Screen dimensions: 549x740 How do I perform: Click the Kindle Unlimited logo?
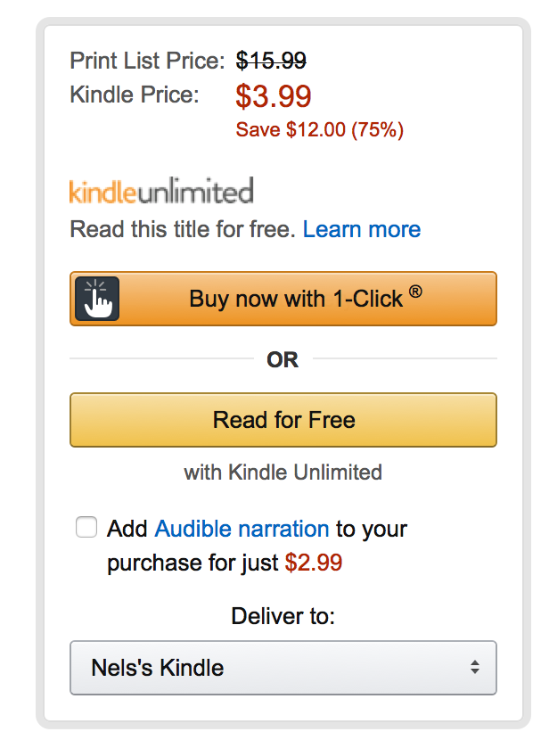coord(161,191)
